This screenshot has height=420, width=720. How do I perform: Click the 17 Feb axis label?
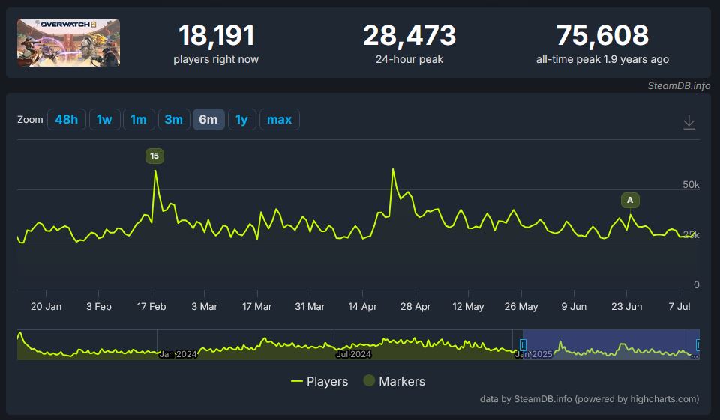tap(151, 307)
